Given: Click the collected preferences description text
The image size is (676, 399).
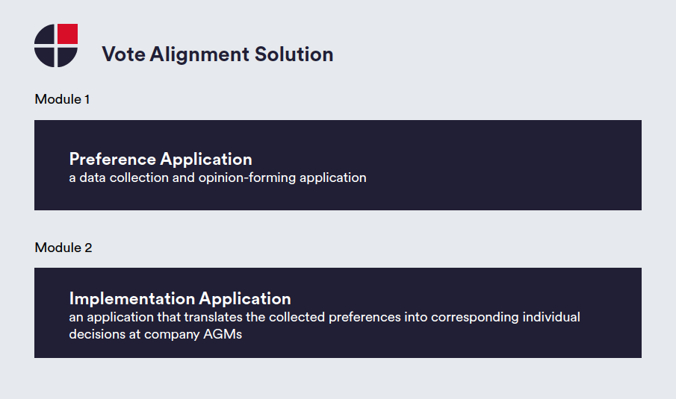Looking at the screenshot, I should [x=324, y=325].
